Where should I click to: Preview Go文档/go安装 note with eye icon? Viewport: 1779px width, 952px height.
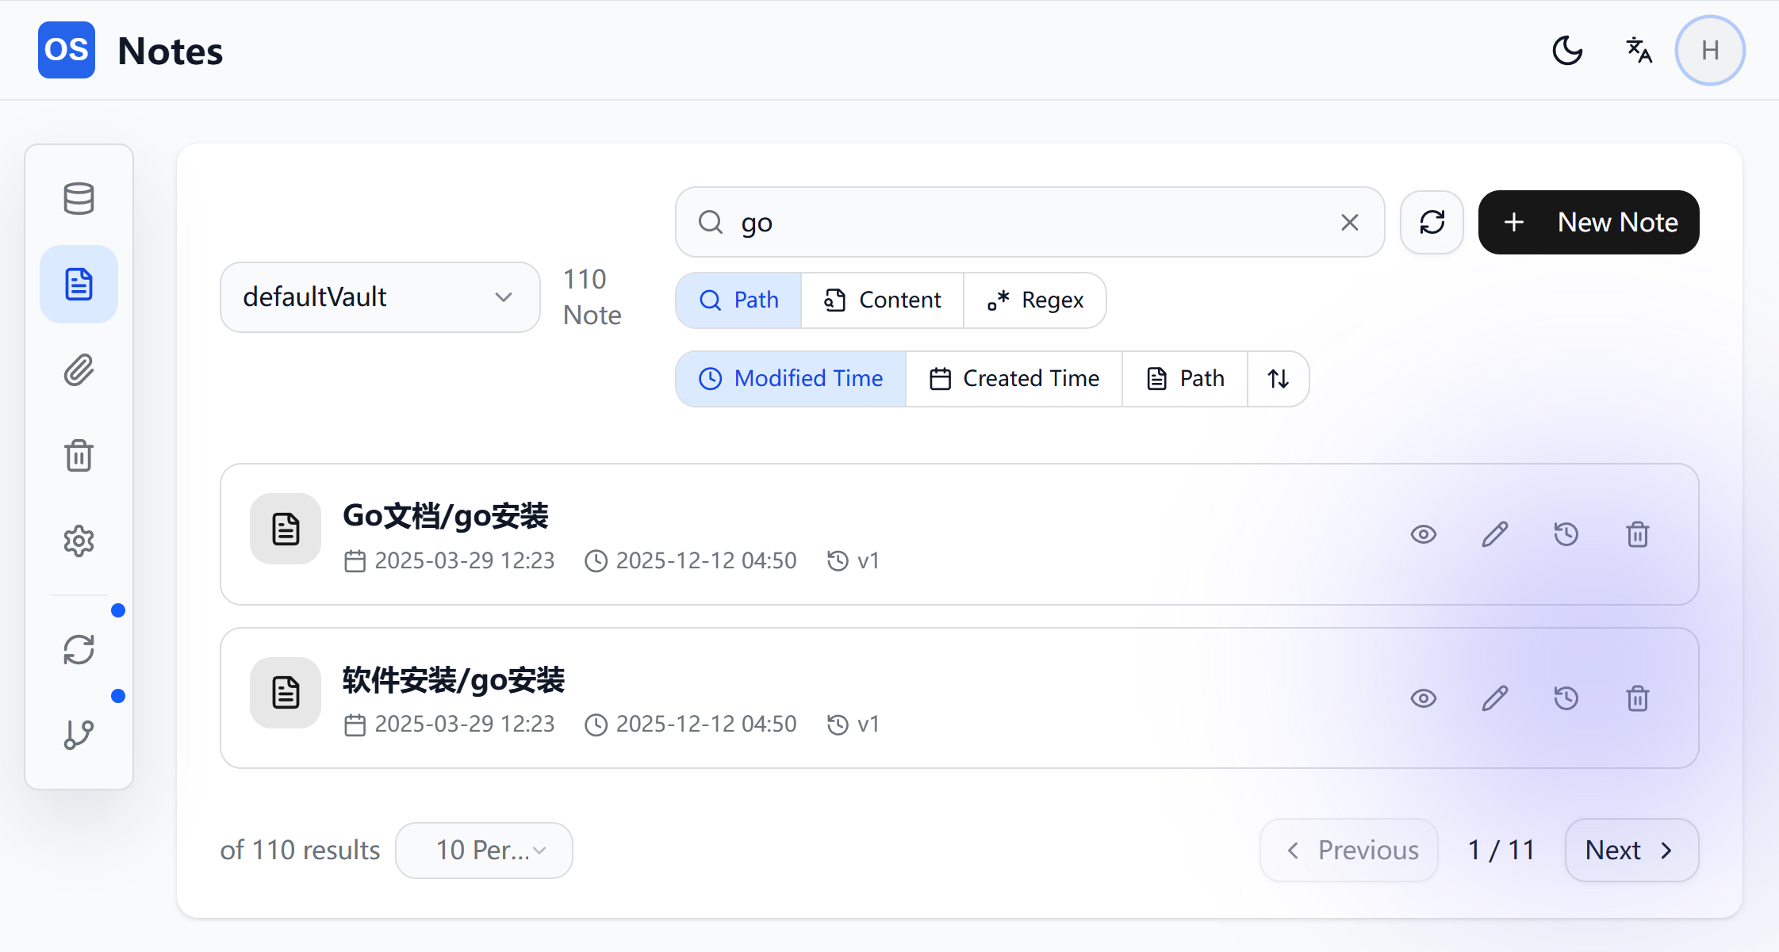point(1423,534)
